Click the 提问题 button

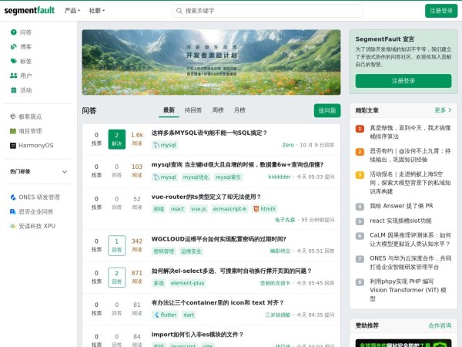coord(326,110)
